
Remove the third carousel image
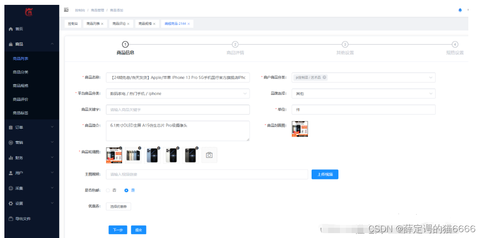point(159,148)
